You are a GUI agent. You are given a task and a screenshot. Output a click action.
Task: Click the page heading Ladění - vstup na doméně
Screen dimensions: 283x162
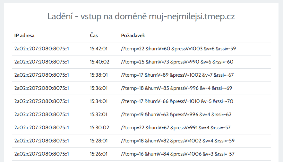tap(97, 16)
